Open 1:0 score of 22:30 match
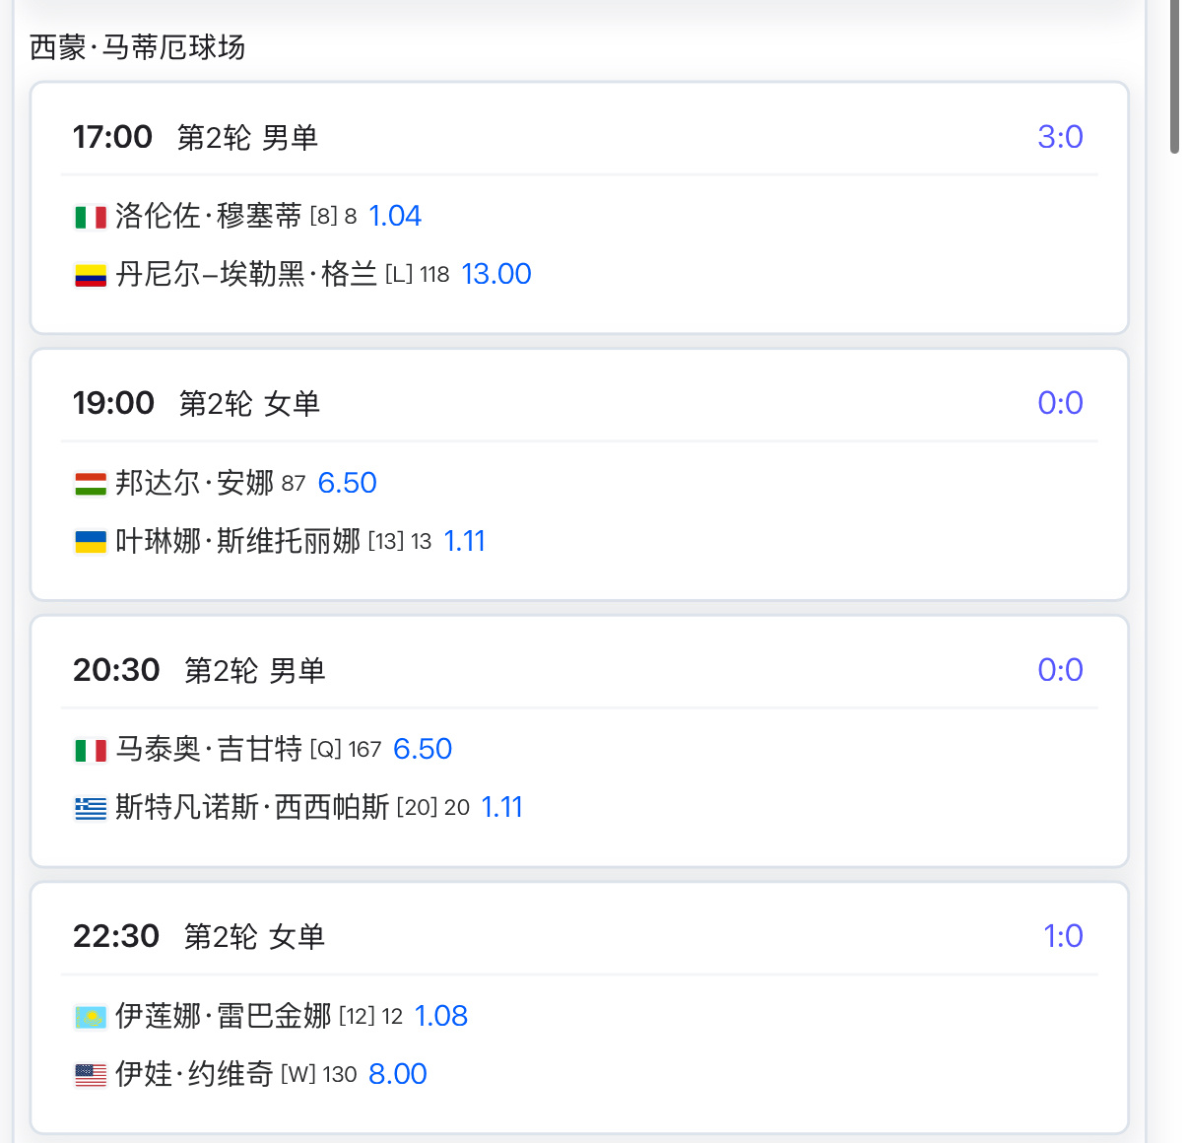Viewport: 1188px width, 1143px height. coord(1063,936)
